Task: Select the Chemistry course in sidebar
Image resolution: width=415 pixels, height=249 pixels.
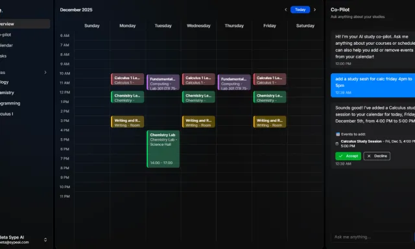Action: (7, 93)
